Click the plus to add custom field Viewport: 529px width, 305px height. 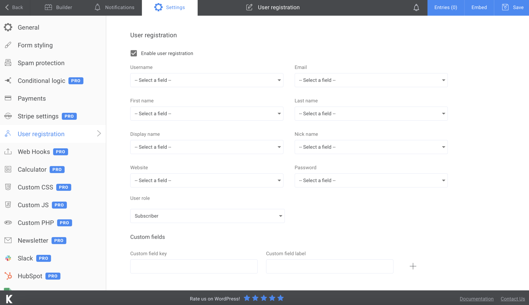[413, 266]
